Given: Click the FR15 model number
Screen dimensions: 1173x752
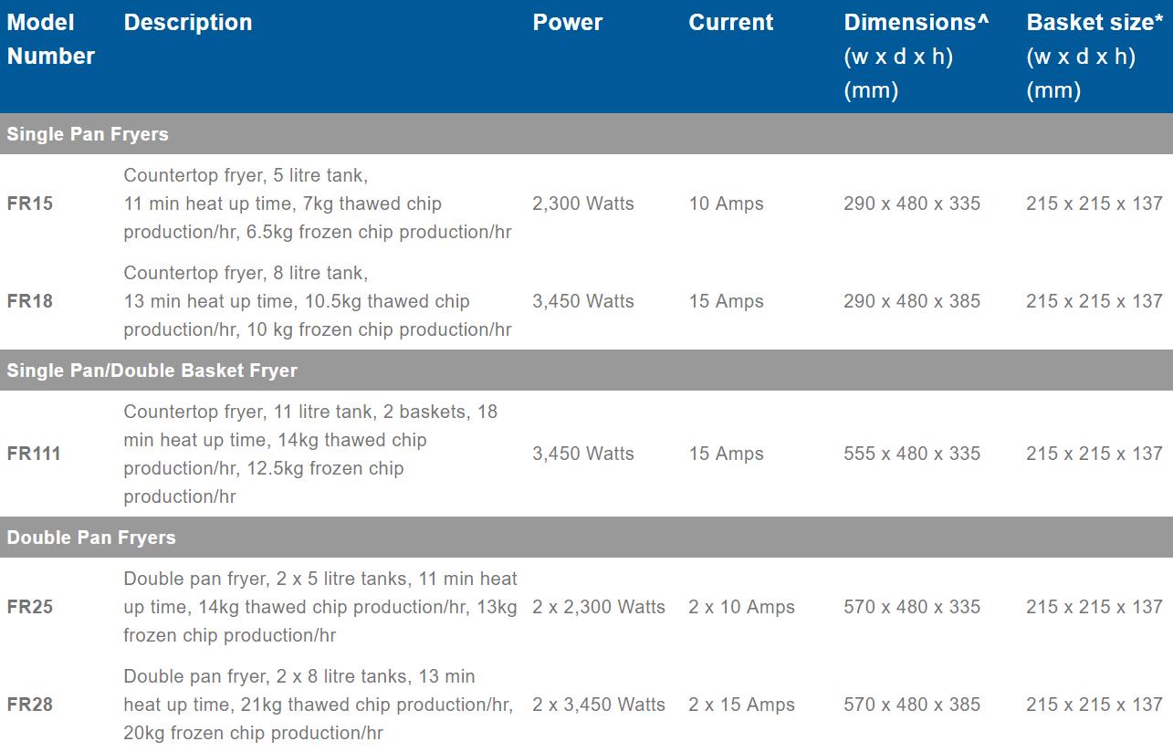Looking at the screenshot, I should point(30,204).
